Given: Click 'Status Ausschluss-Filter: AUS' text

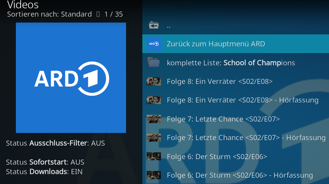Looking at the screenshot, I should [x=55, y=143].
